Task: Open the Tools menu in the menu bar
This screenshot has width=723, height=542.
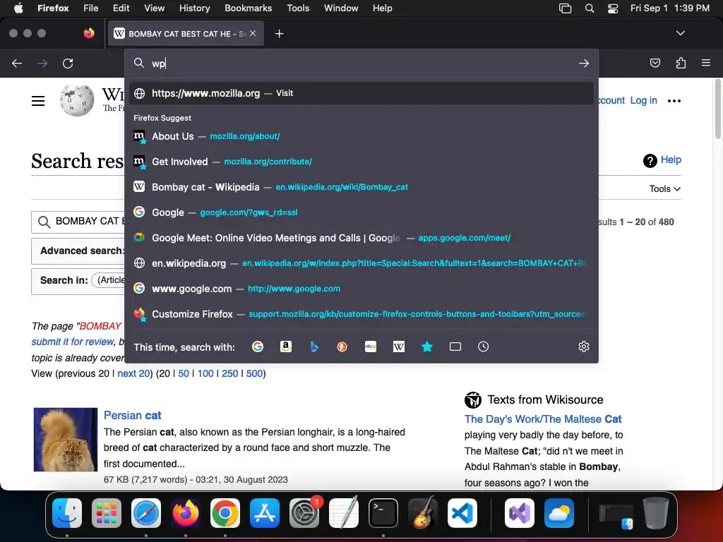Action: (298, 8)
